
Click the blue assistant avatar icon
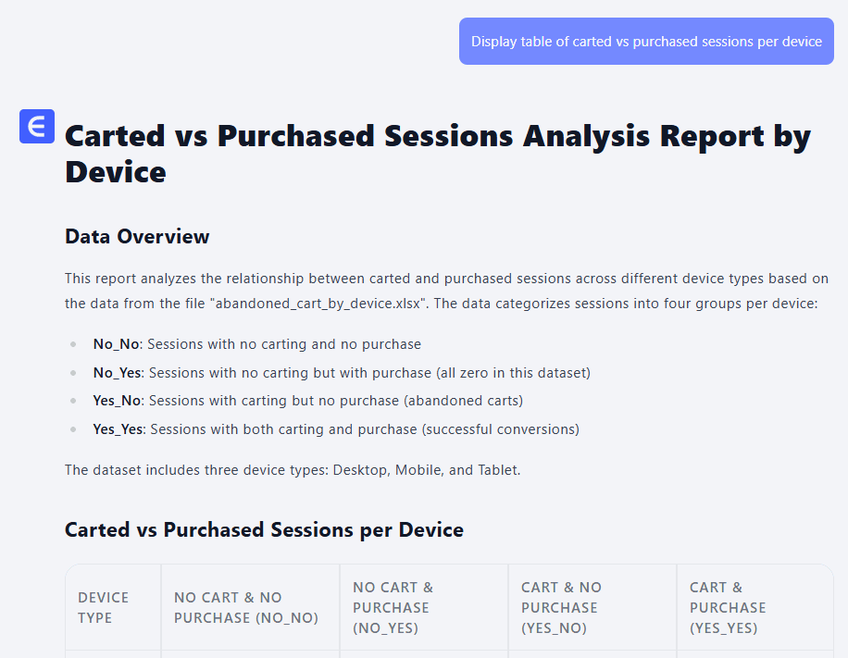pyautogui.click(x=37, y=127)
